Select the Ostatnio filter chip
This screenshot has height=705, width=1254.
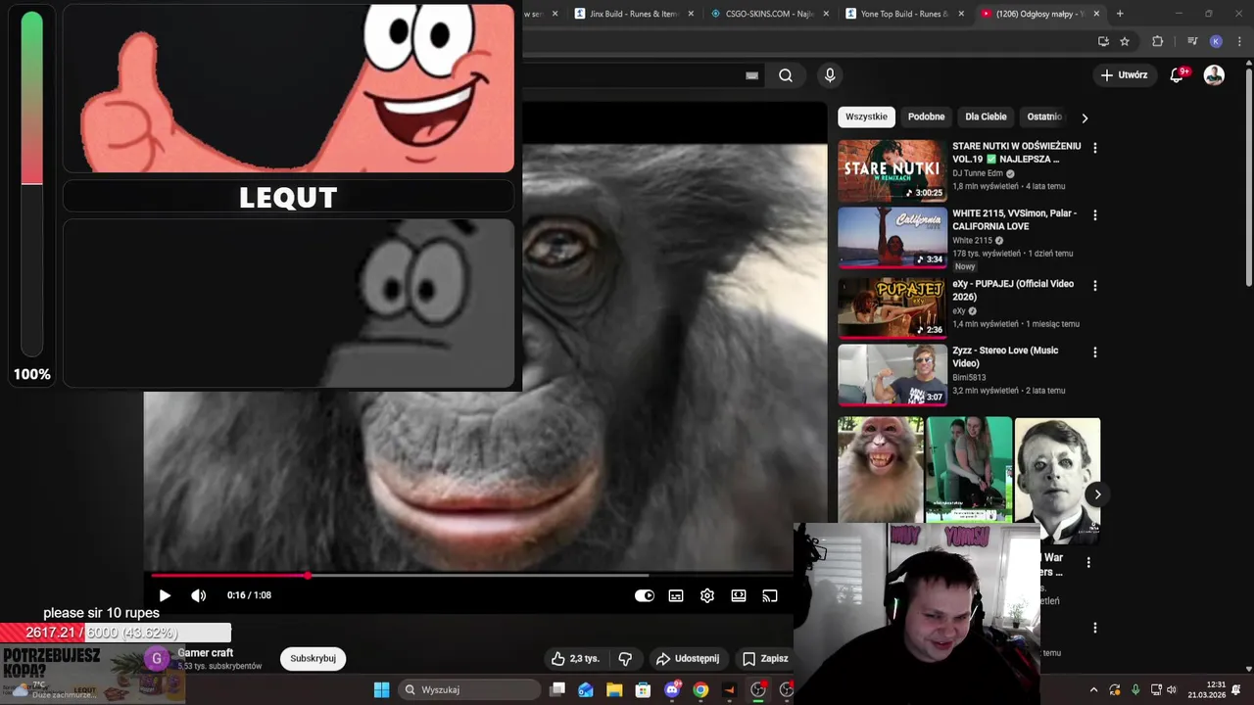(x=1044, y=117)
